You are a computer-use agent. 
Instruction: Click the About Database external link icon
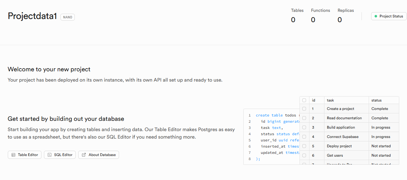(x=84, y=155)
